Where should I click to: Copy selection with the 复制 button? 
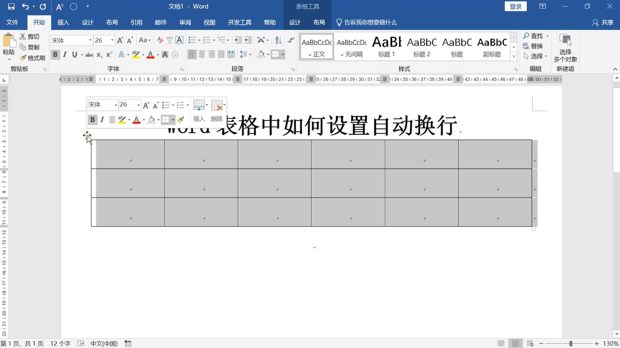[30, 47]
